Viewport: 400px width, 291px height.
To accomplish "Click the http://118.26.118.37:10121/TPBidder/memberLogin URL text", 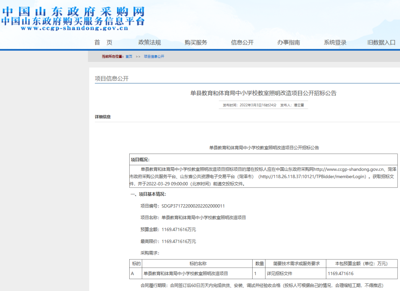I will tap(313, 176).
